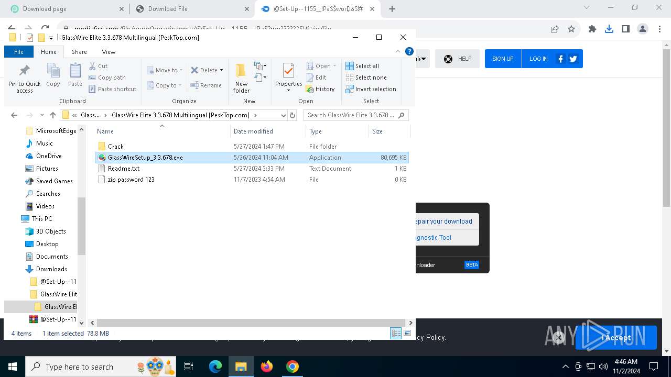
Task: Open a new Chrome tab
Action: tap(392, 9)
